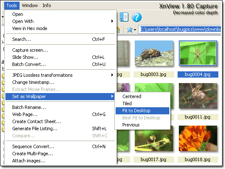Viewport: 225px width, 169px height.
Task: Choose Batch Rename... entry
Action: (x=60, y=107)
